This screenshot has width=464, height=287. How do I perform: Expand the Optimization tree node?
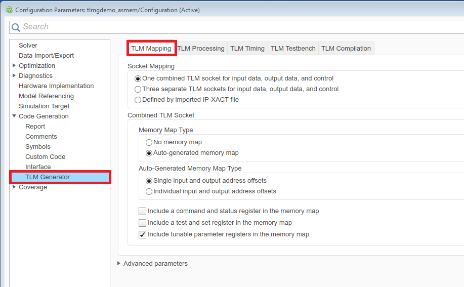14,65
